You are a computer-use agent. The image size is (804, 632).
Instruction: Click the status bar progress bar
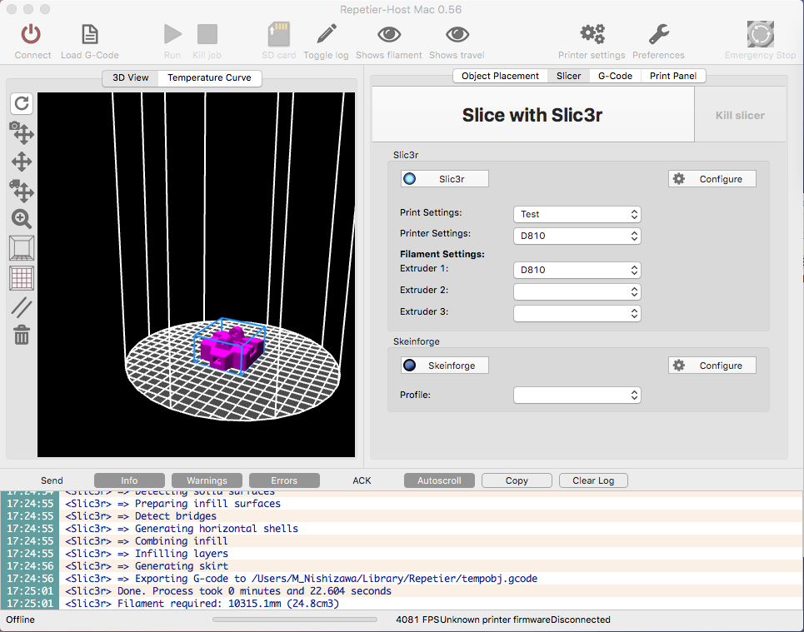coord(295,620)
